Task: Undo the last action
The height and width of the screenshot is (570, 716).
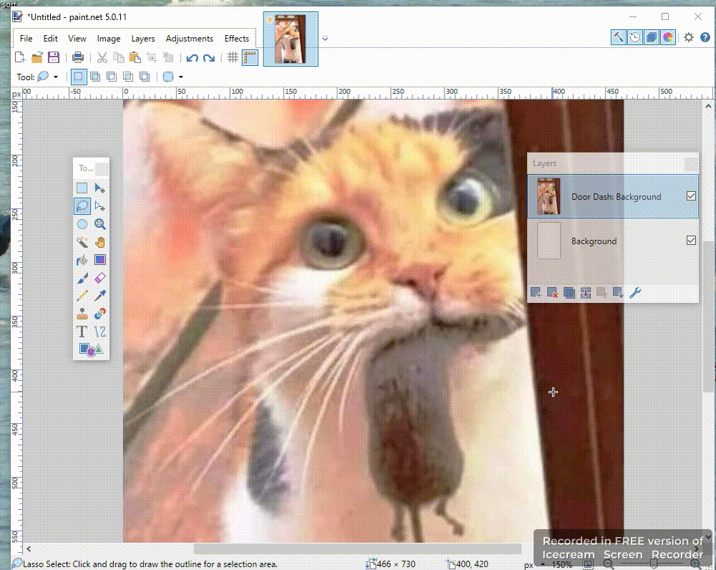Action: 192,57
